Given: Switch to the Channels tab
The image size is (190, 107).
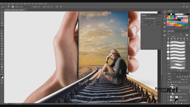Looking at the screenshot, I should [x=174, y=73].
